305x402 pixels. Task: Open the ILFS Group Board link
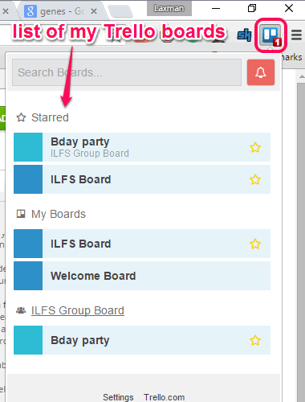click(78, 310)
